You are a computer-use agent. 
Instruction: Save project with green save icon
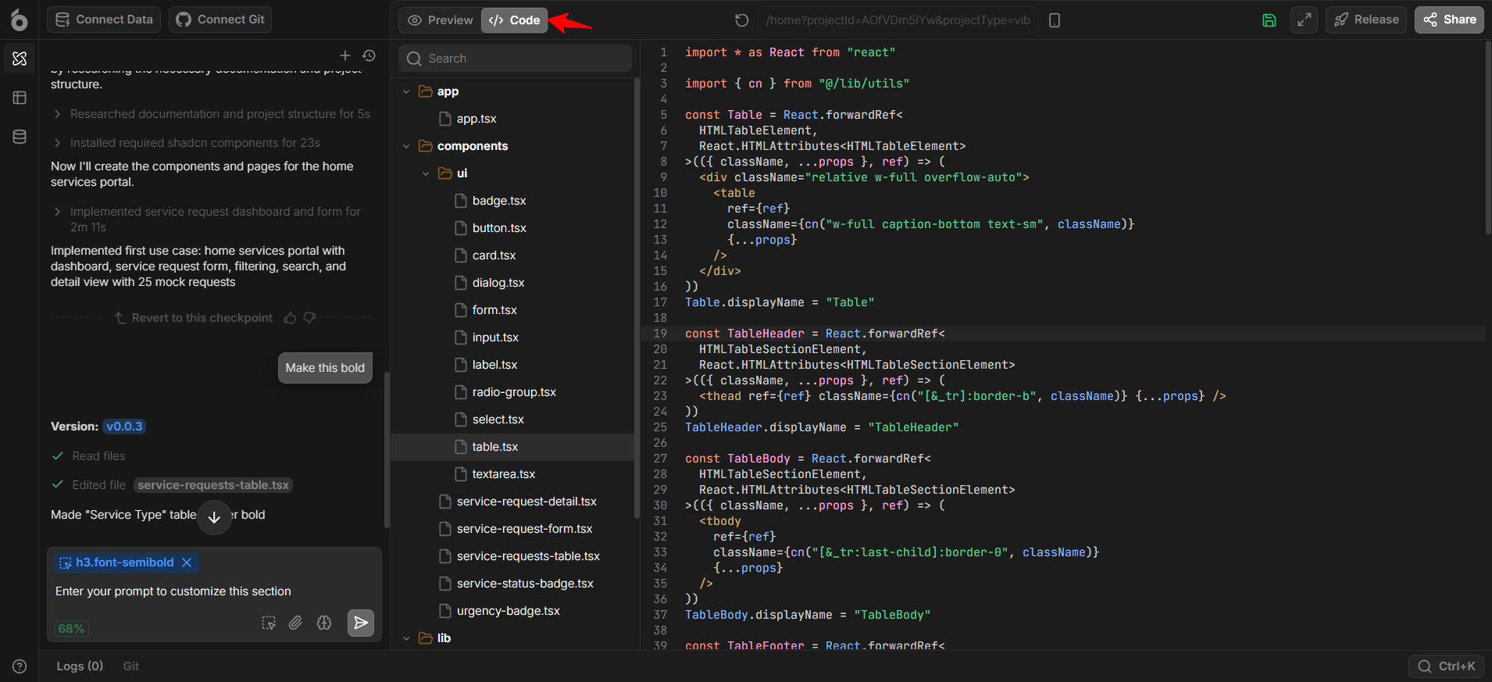click(x=1269, y=20)
